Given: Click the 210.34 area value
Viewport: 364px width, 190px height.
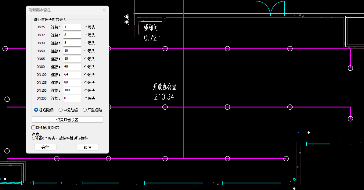Looking at the screenshot, I should tap(164, 97).
